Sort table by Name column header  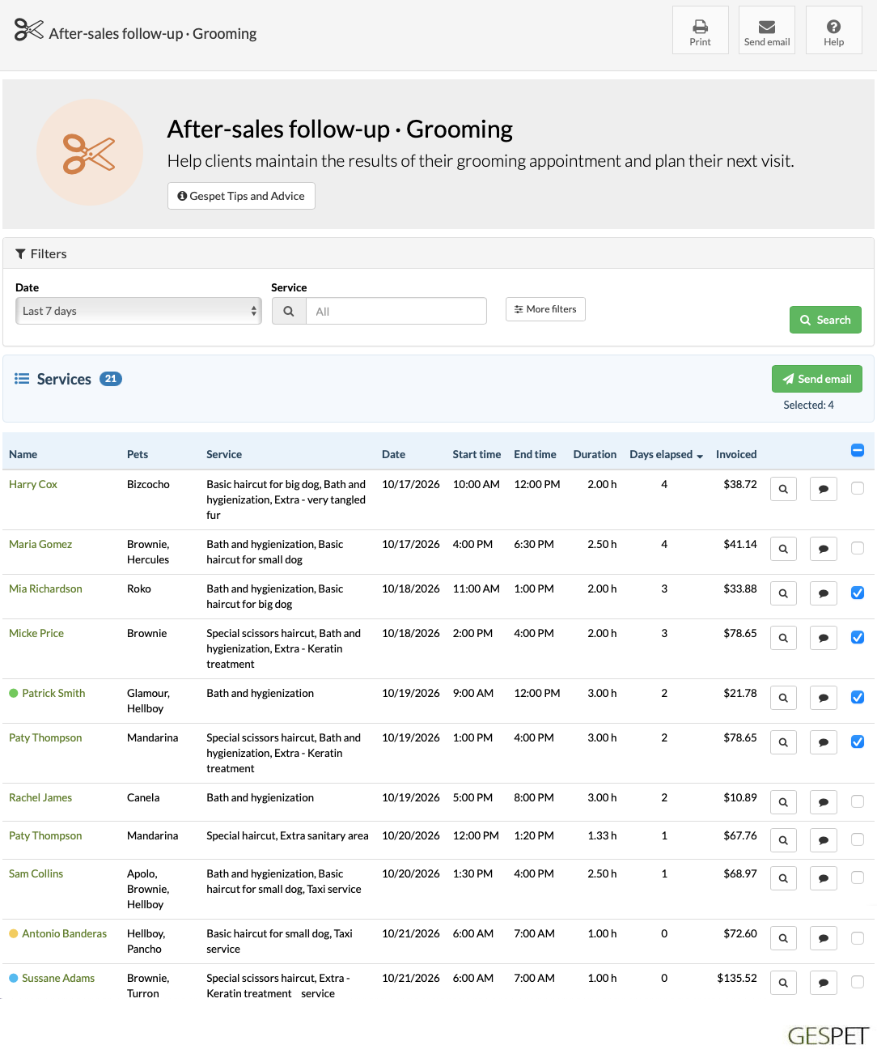(x=23, y=454)
